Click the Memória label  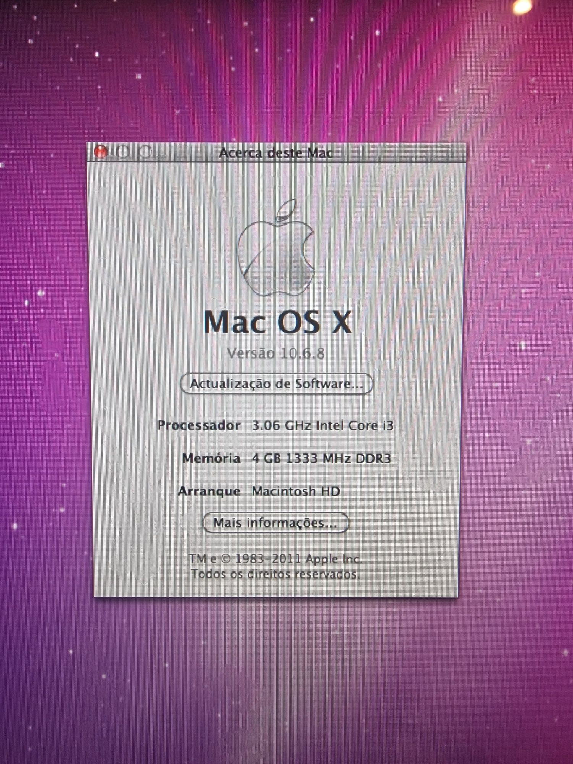tap(211, 458)
